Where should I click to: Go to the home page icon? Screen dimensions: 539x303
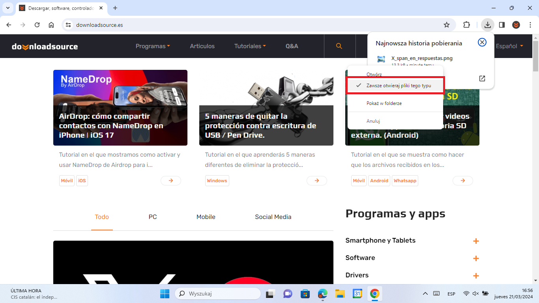coord(51,25)
